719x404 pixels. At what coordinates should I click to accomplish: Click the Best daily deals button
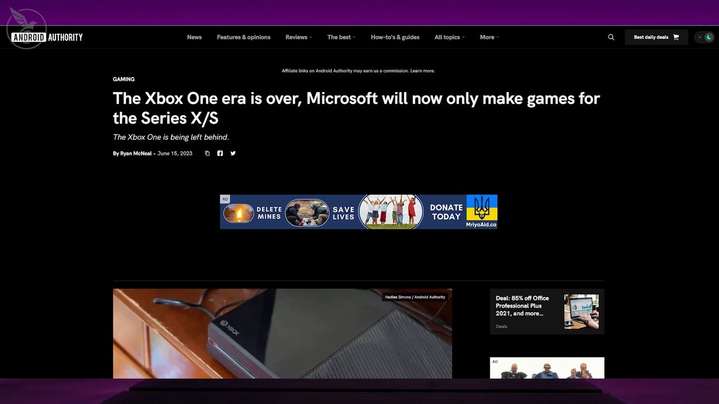[656, 37]
